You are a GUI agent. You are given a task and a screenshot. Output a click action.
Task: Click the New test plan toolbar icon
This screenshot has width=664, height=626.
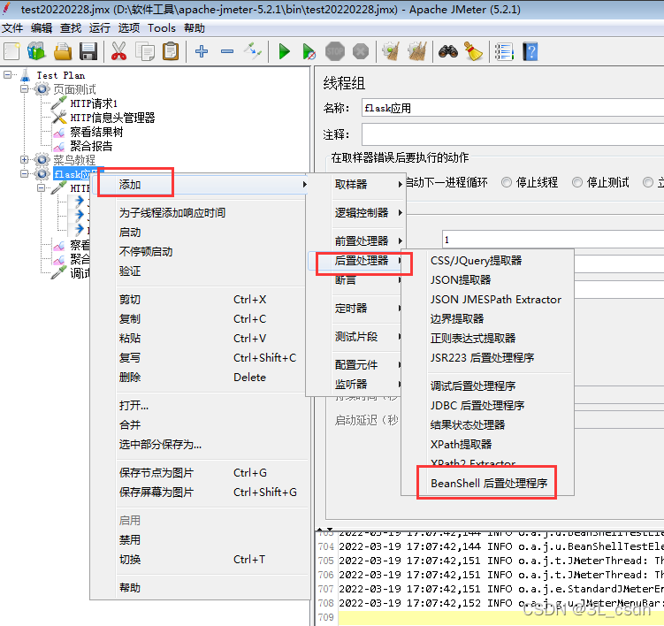[11, 51]
